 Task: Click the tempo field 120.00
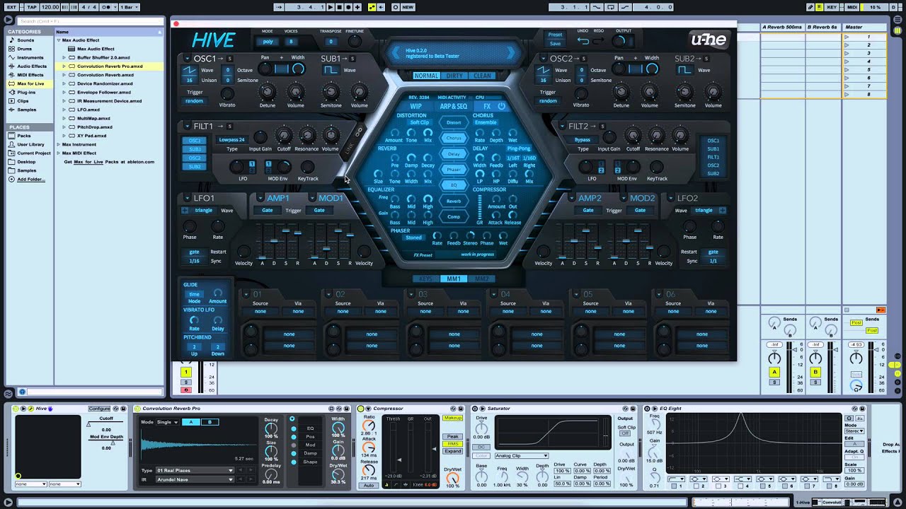pos(50,7)
